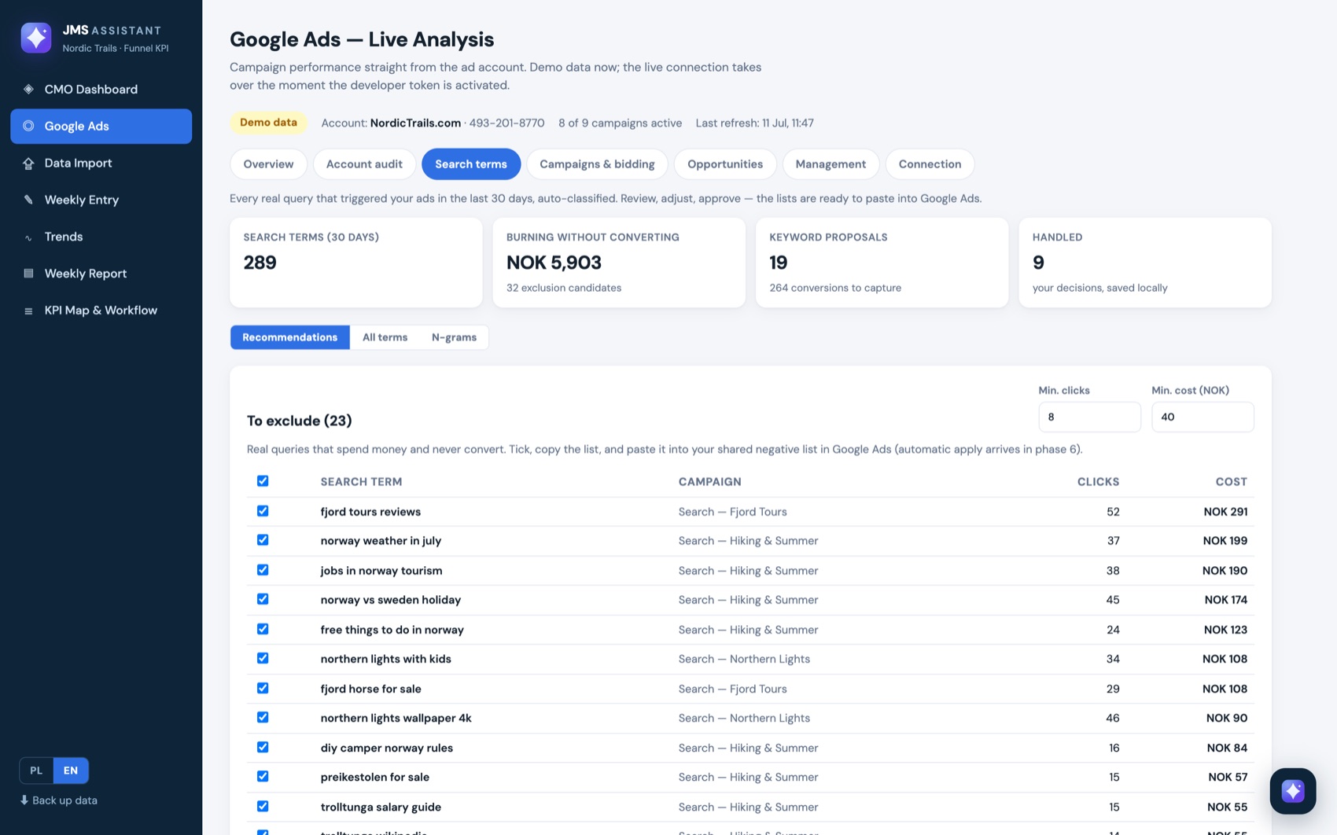The width and height of the screenshot is (1337, 835).
Task: Switch to the N-grams sub-tab
Action: [454, 337]
